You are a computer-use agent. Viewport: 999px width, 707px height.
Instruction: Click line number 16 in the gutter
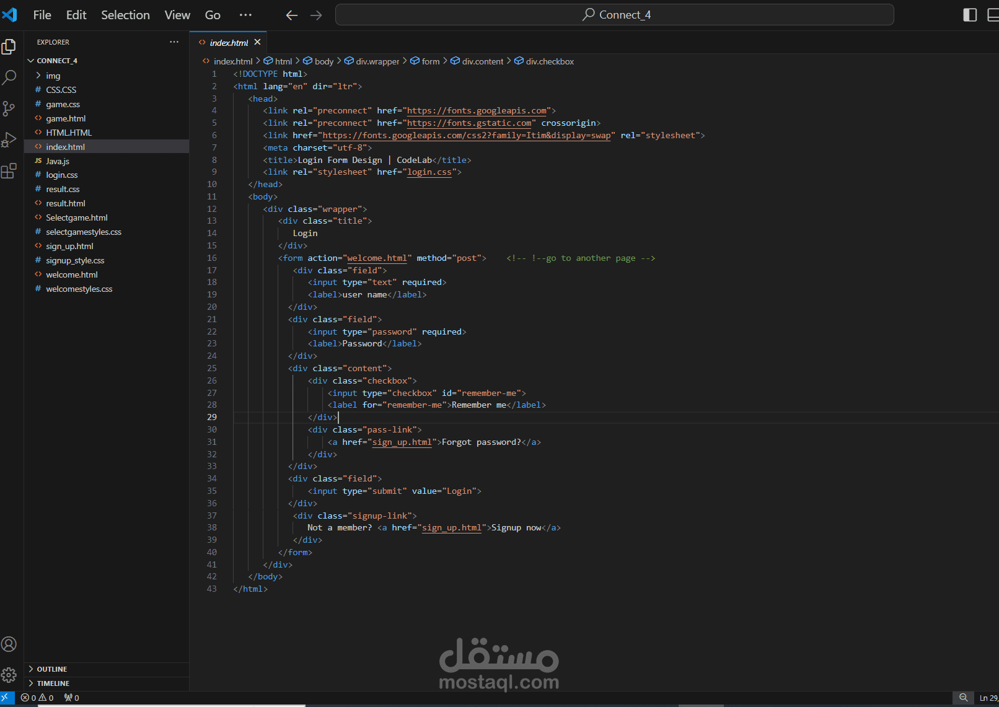coord(212,258)
